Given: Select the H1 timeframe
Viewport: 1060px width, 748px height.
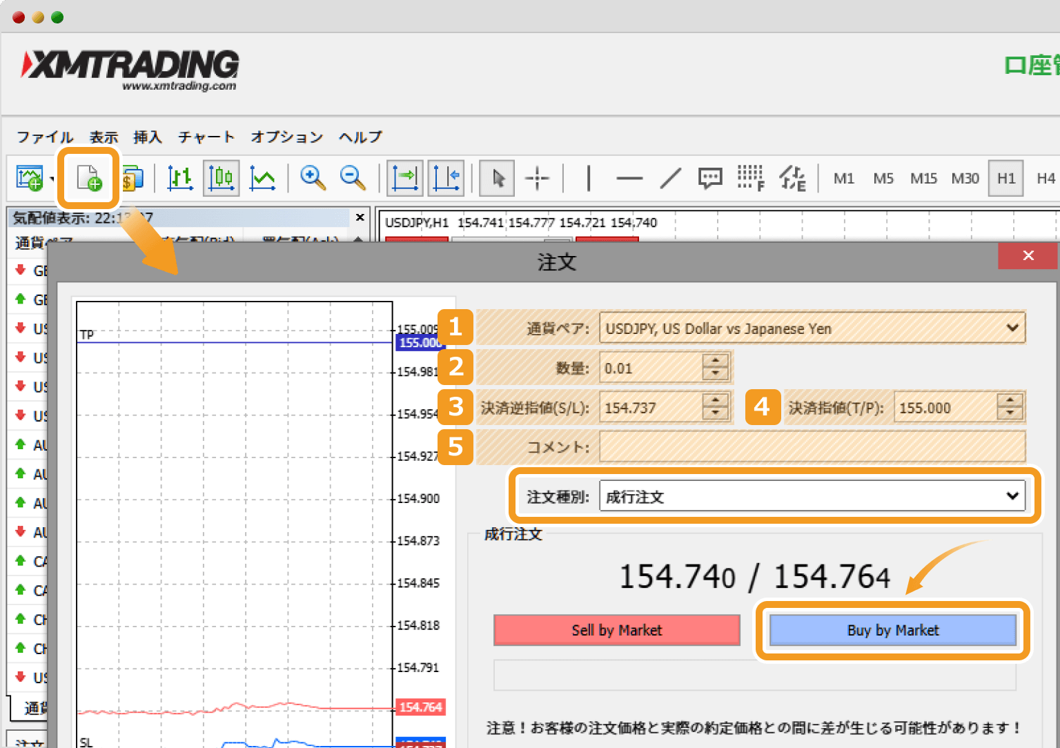Looking at the screenshot, I should coord(1006,179).
